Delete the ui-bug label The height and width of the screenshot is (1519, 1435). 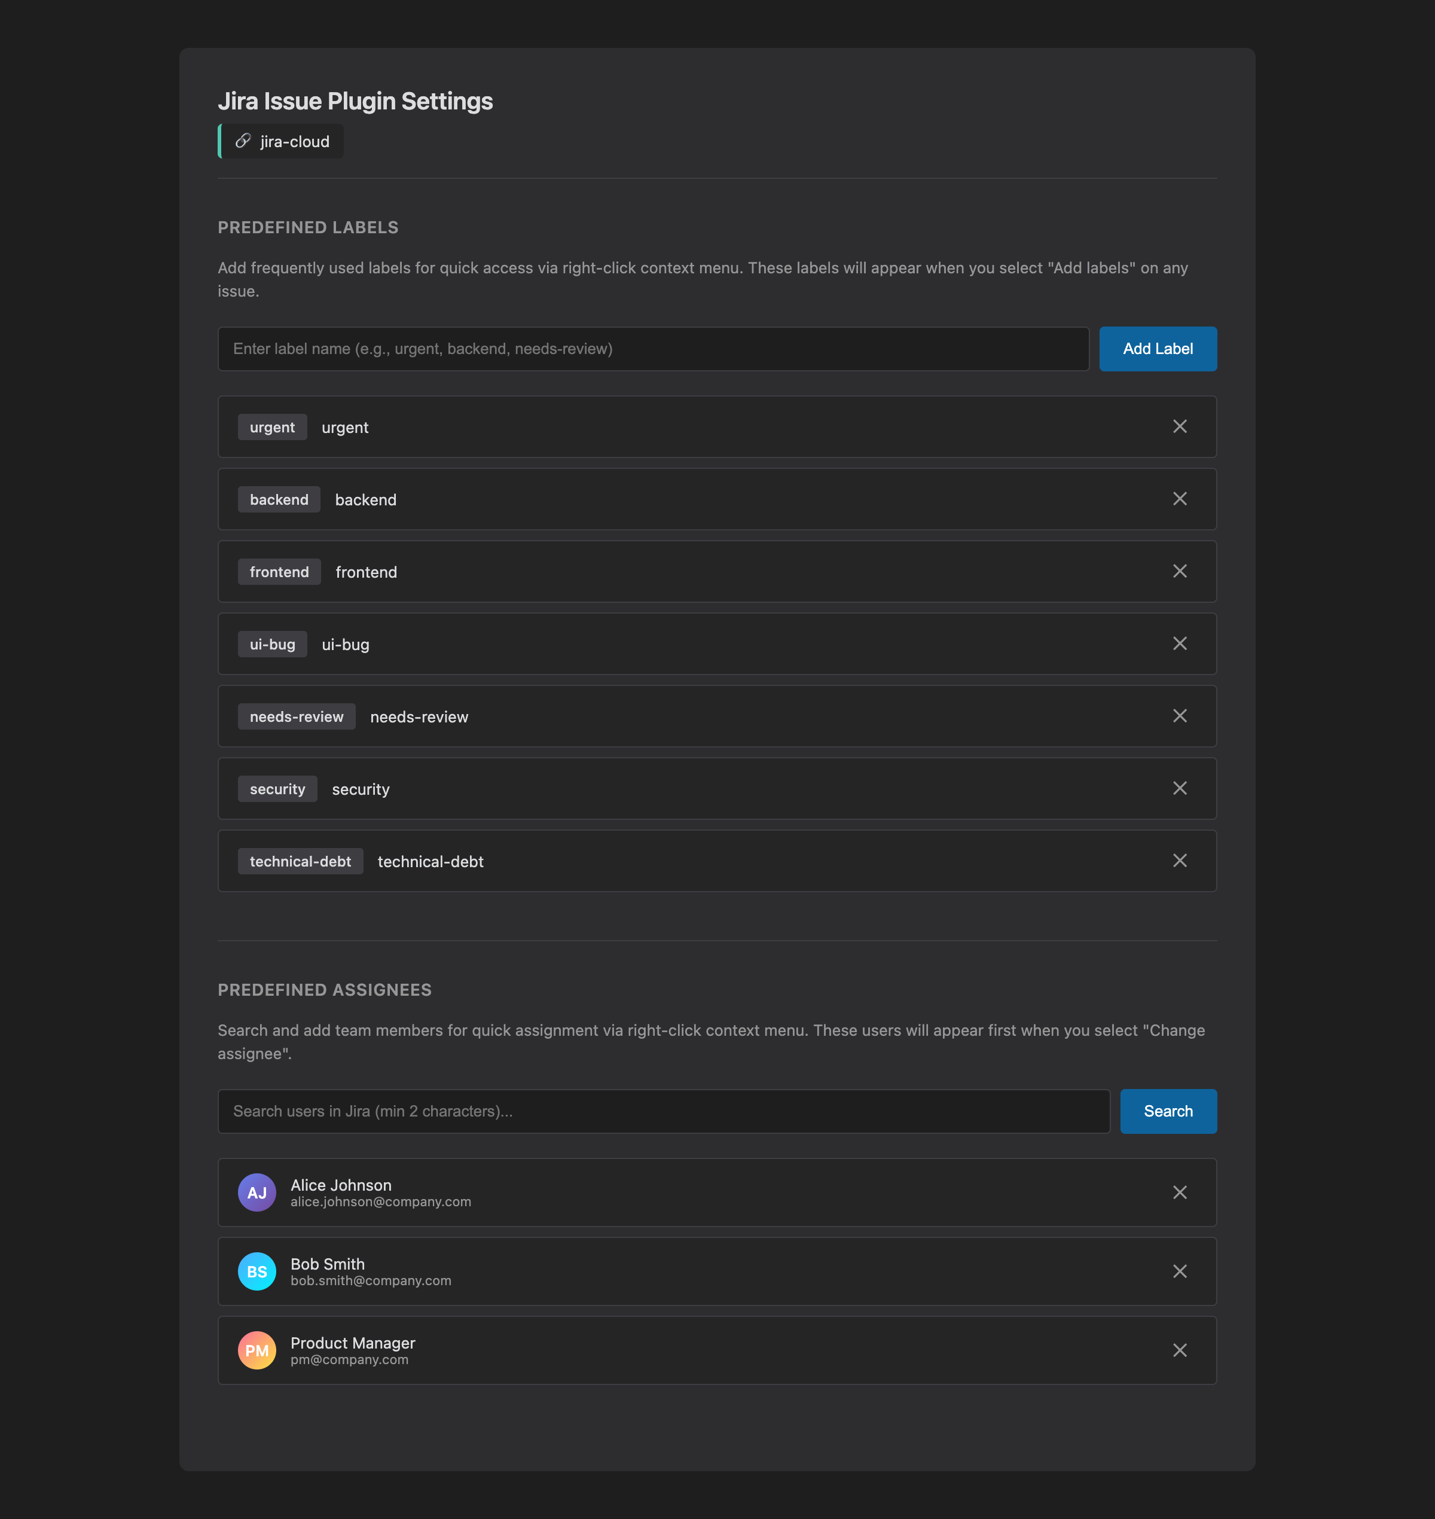click(1180, 643)
